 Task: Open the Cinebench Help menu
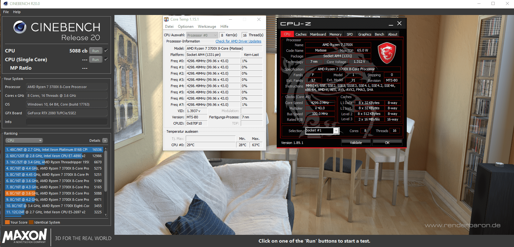[17, 12]
